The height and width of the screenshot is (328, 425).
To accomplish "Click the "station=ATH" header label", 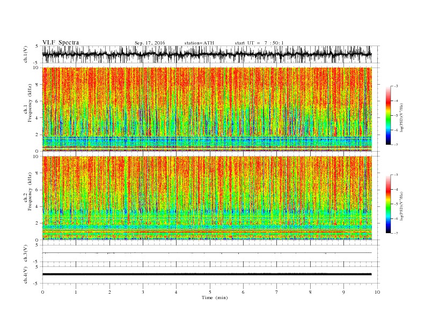I will (199, 43).
